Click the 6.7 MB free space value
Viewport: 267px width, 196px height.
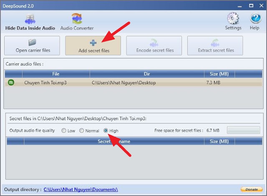[x=213, y=131]
